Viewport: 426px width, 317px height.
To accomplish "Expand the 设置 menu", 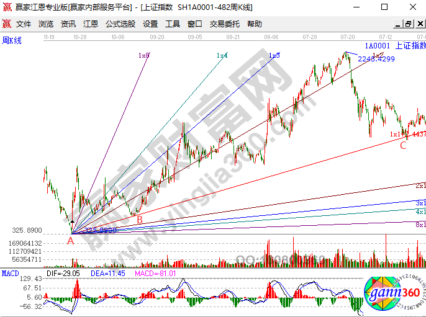I will coord(150,24).
